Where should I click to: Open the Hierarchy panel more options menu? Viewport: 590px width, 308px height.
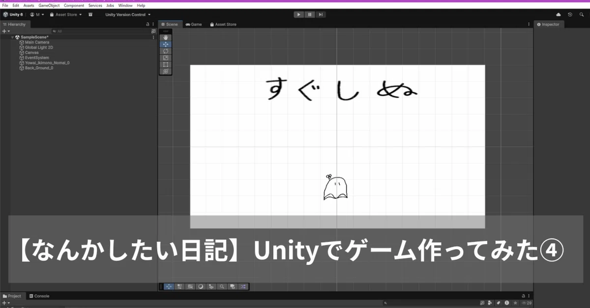154,24
